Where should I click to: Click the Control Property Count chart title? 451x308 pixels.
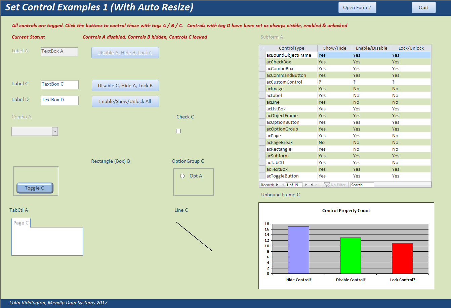346,211
